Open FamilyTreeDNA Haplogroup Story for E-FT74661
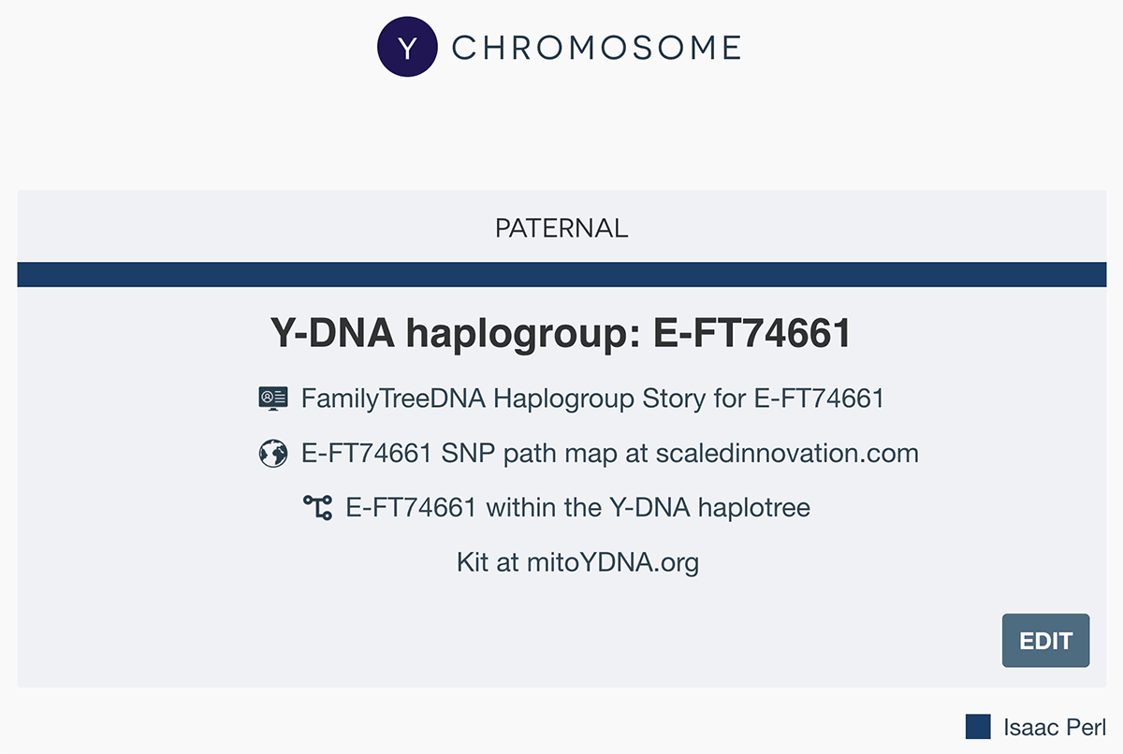 [591, 398]
